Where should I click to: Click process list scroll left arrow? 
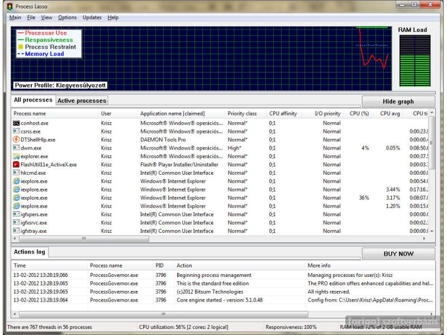point(15,239)
